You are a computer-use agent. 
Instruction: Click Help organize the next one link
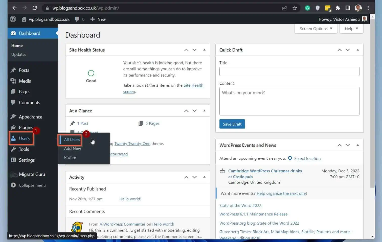point(281,193)
